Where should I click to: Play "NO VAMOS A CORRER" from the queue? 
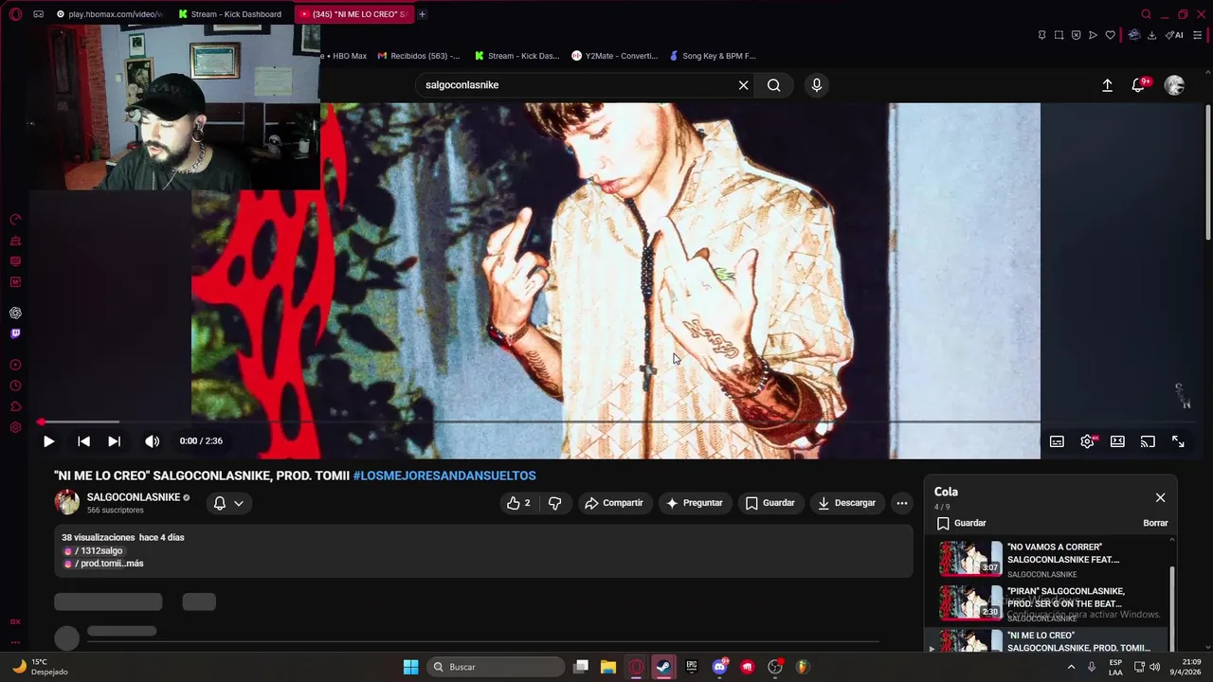coord(1047,559)
